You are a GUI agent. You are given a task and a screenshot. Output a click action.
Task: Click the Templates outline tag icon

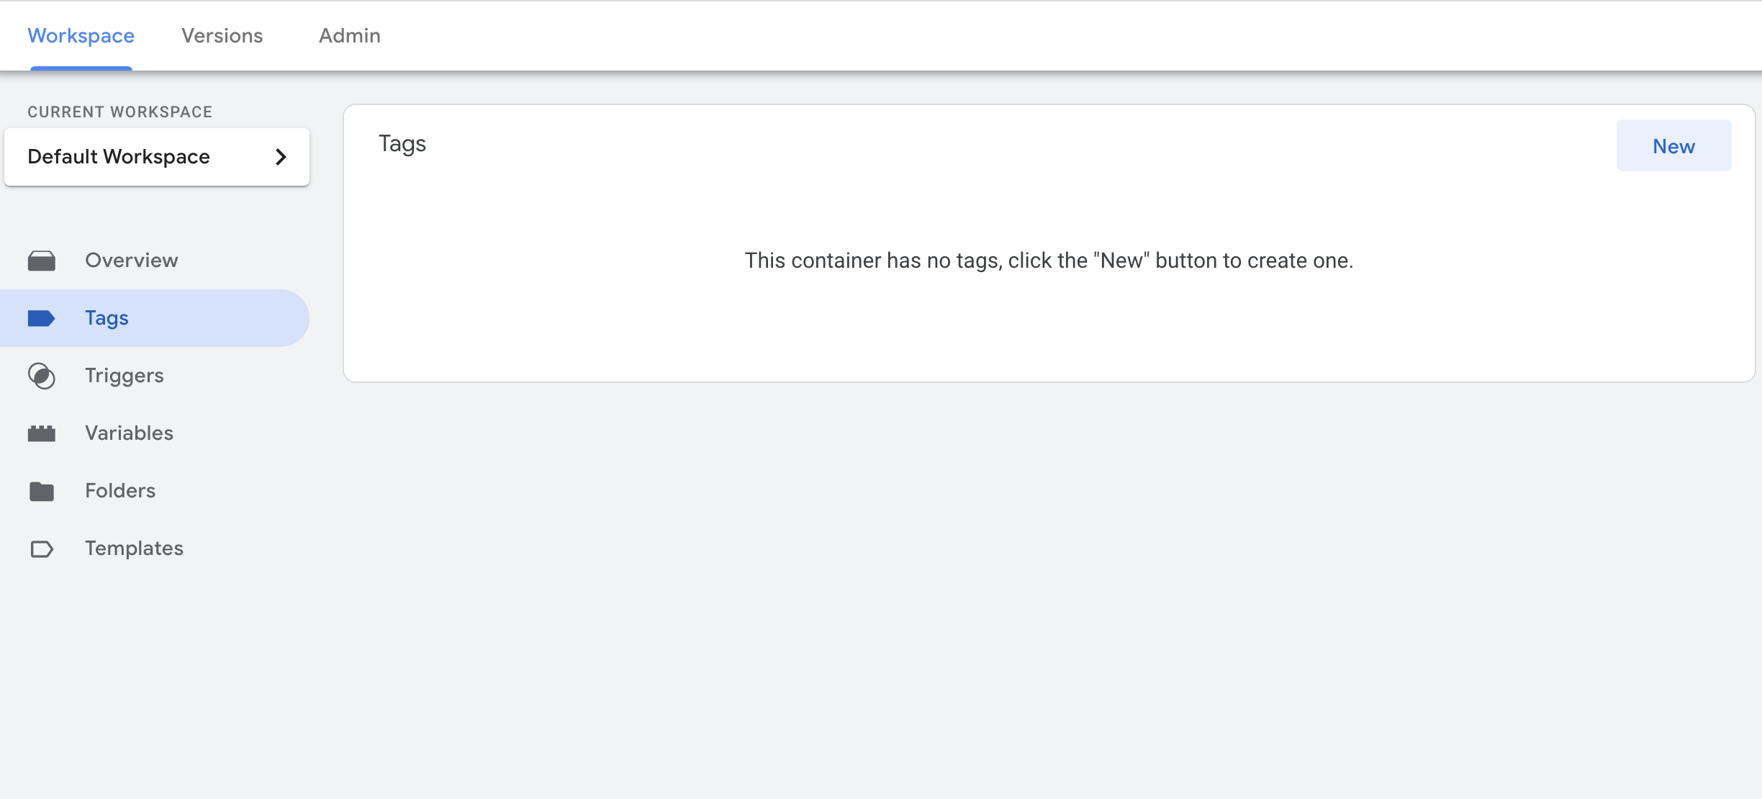click(x=41, y=549)
